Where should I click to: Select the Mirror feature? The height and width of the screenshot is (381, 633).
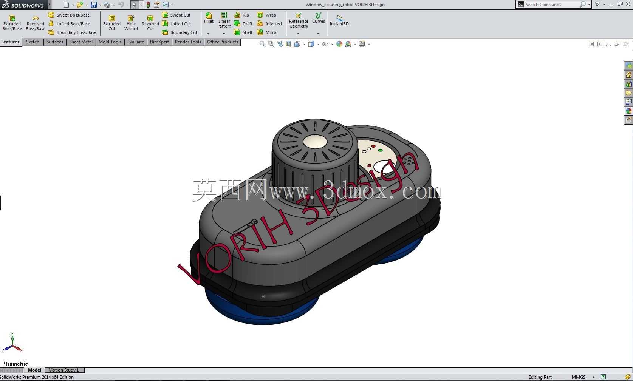[x=267, y=32]
